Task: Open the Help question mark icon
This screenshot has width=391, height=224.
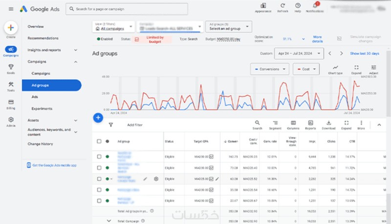Action: [x=298, y=6]
